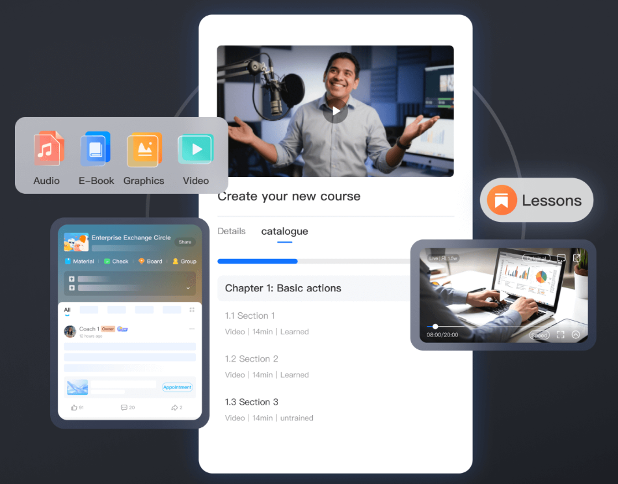This screenshot has height=484, width=618.
Task: Play the course video with the microphone presenter
Action: (336, 111)
